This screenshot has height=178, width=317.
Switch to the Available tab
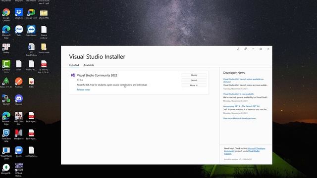tap(89, 65)
